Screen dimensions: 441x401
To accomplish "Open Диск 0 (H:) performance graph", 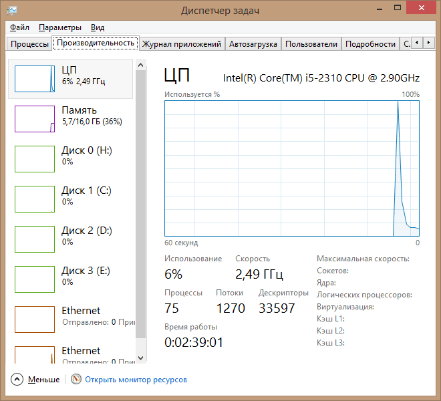I will 34,159.
